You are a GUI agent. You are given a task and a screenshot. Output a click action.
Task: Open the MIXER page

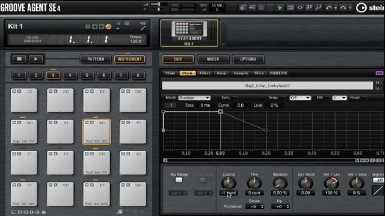(213, 59)
